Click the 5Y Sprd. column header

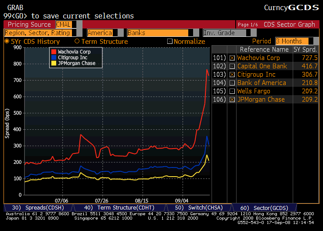(x=305, y=50)
